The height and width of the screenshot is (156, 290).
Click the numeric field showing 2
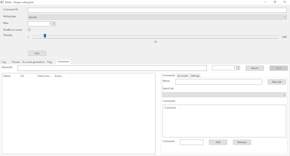click(x=224, y=68)
